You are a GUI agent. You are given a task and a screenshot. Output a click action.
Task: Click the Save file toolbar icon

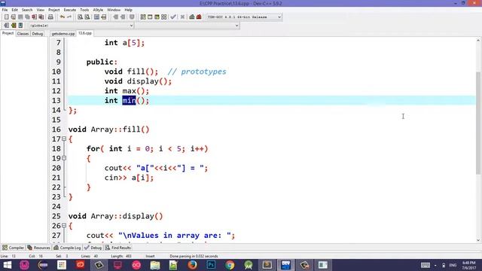coord(20,17)
